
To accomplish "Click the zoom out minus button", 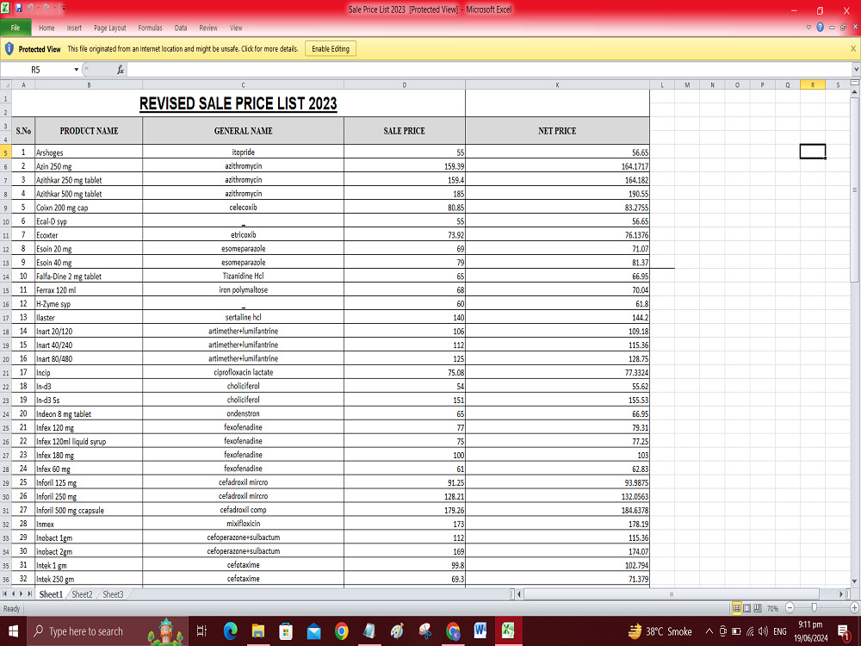I will 790,608.
